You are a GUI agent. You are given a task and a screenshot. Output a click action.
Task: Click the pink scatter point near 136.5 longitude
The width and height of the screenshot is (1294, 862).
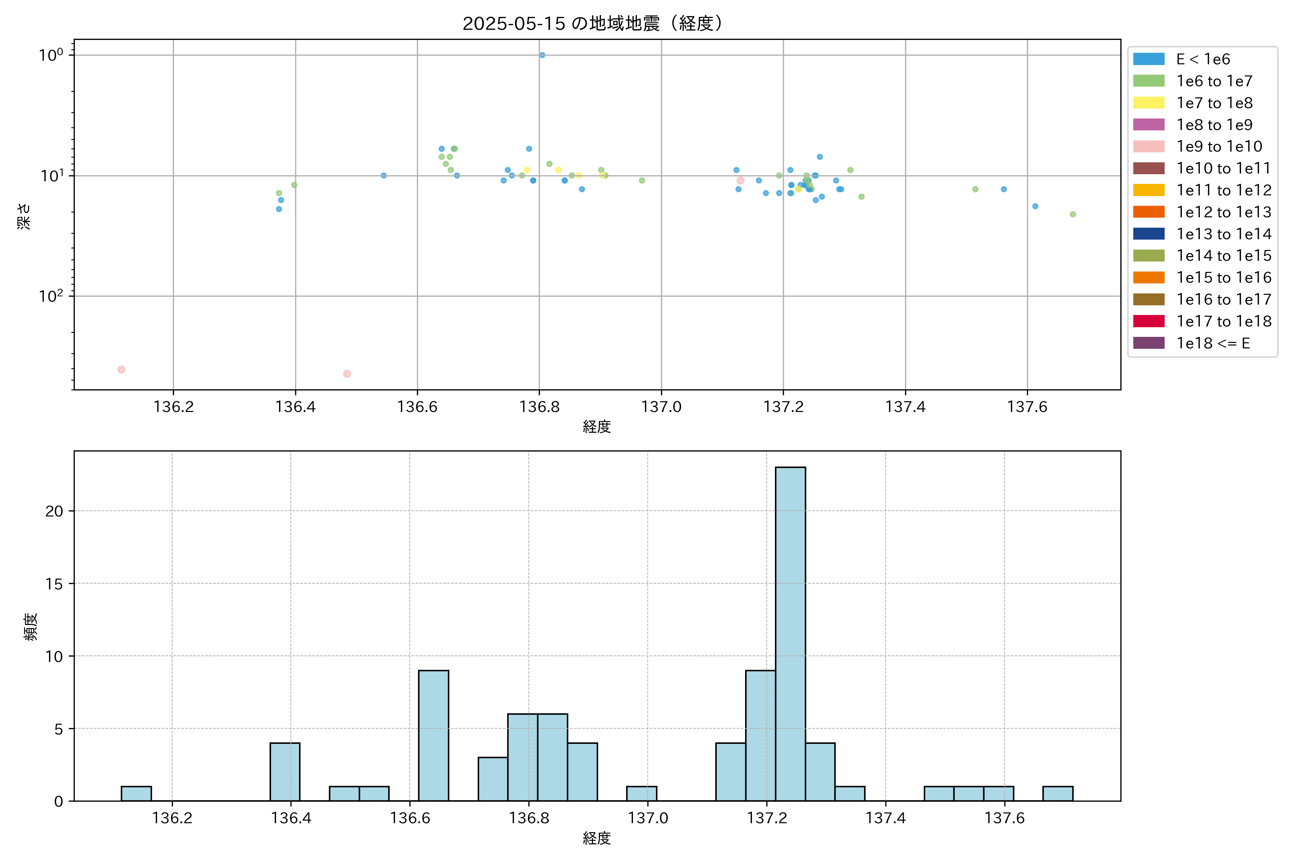347,374
